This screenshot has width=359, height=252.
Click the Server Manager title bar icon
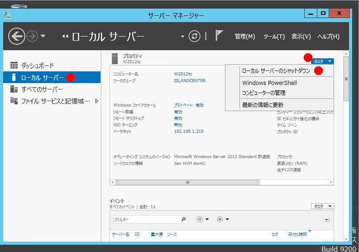8,15
